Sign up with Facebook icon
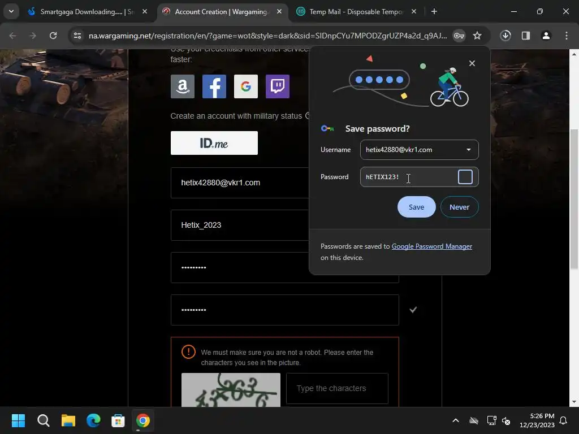 pos(214,86)
